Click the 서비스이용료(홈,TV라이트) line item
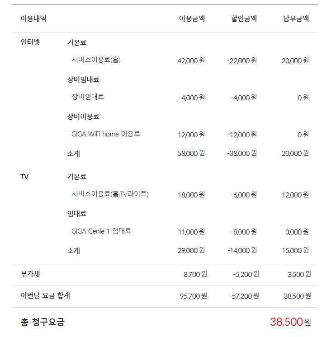 pos(110,194)
